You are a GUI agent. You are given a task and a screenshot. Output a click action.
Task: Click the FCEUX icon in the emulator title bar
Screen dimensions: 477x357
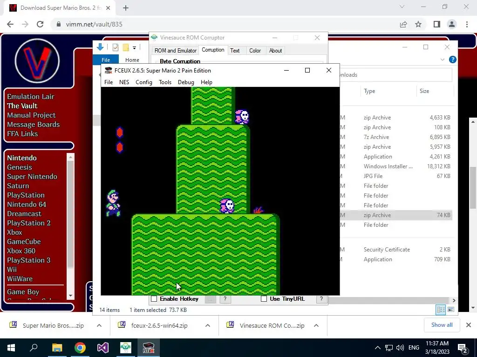point(108,71)
